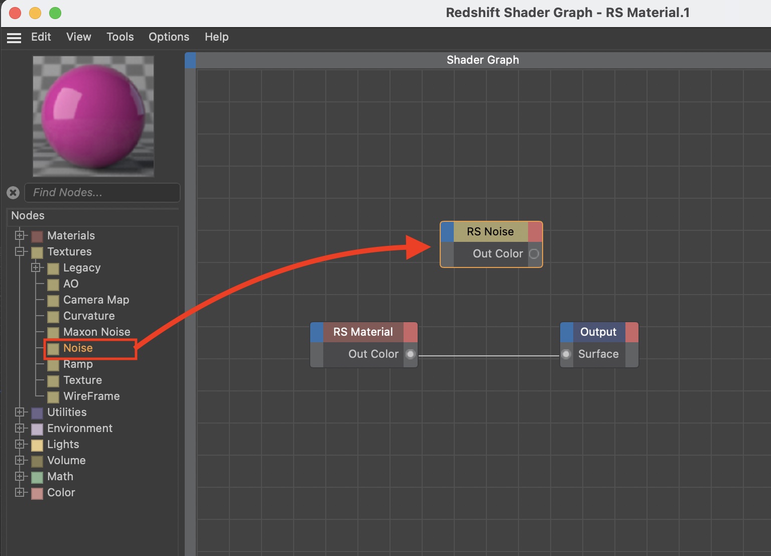Click in the Find Nodes search field
The image size is (771, 556).
103,193
